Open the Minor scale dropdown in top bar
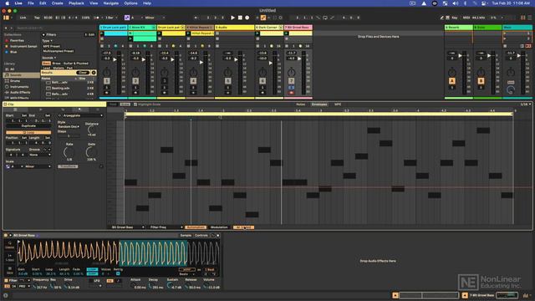The image size is (535, 301). 155,18
